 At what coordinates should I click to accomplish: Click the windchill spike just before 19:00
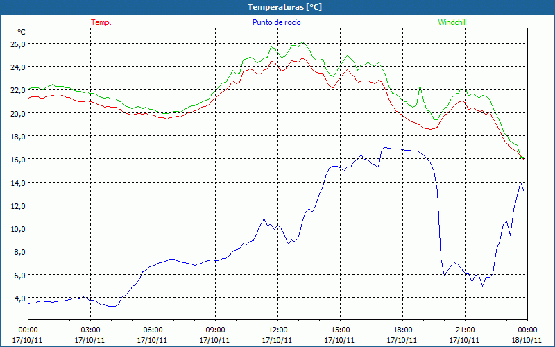pos(420,85)
